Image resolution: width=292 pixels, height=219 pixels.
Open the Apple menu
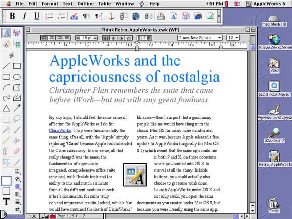8,4
